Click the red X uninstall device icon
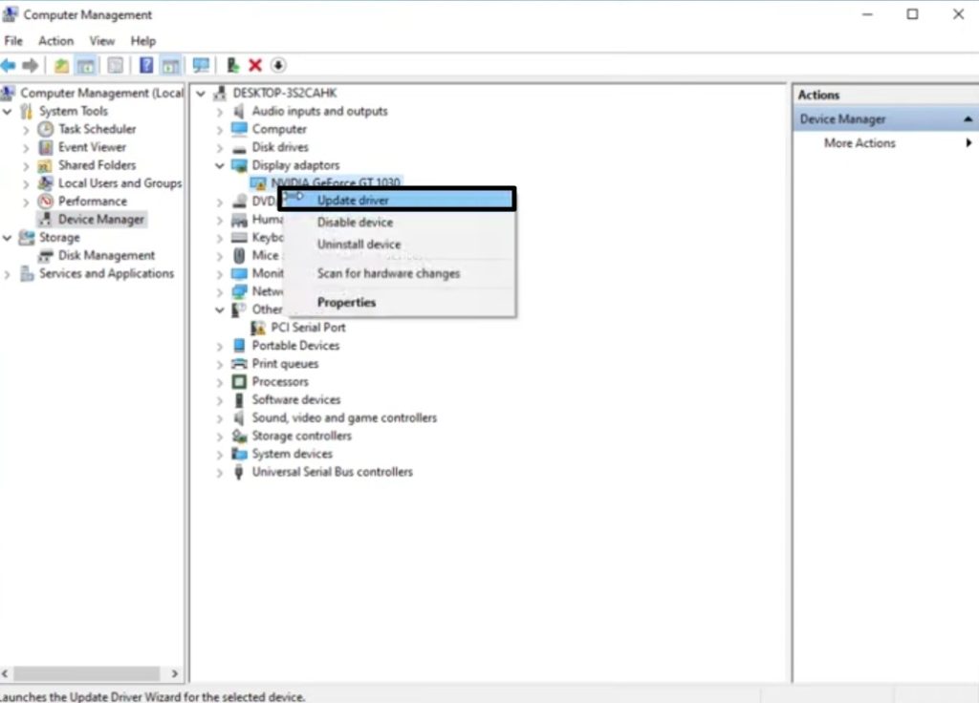Image resolution: width=979 pixels, height=703 pixels. (x=255, y=65)
